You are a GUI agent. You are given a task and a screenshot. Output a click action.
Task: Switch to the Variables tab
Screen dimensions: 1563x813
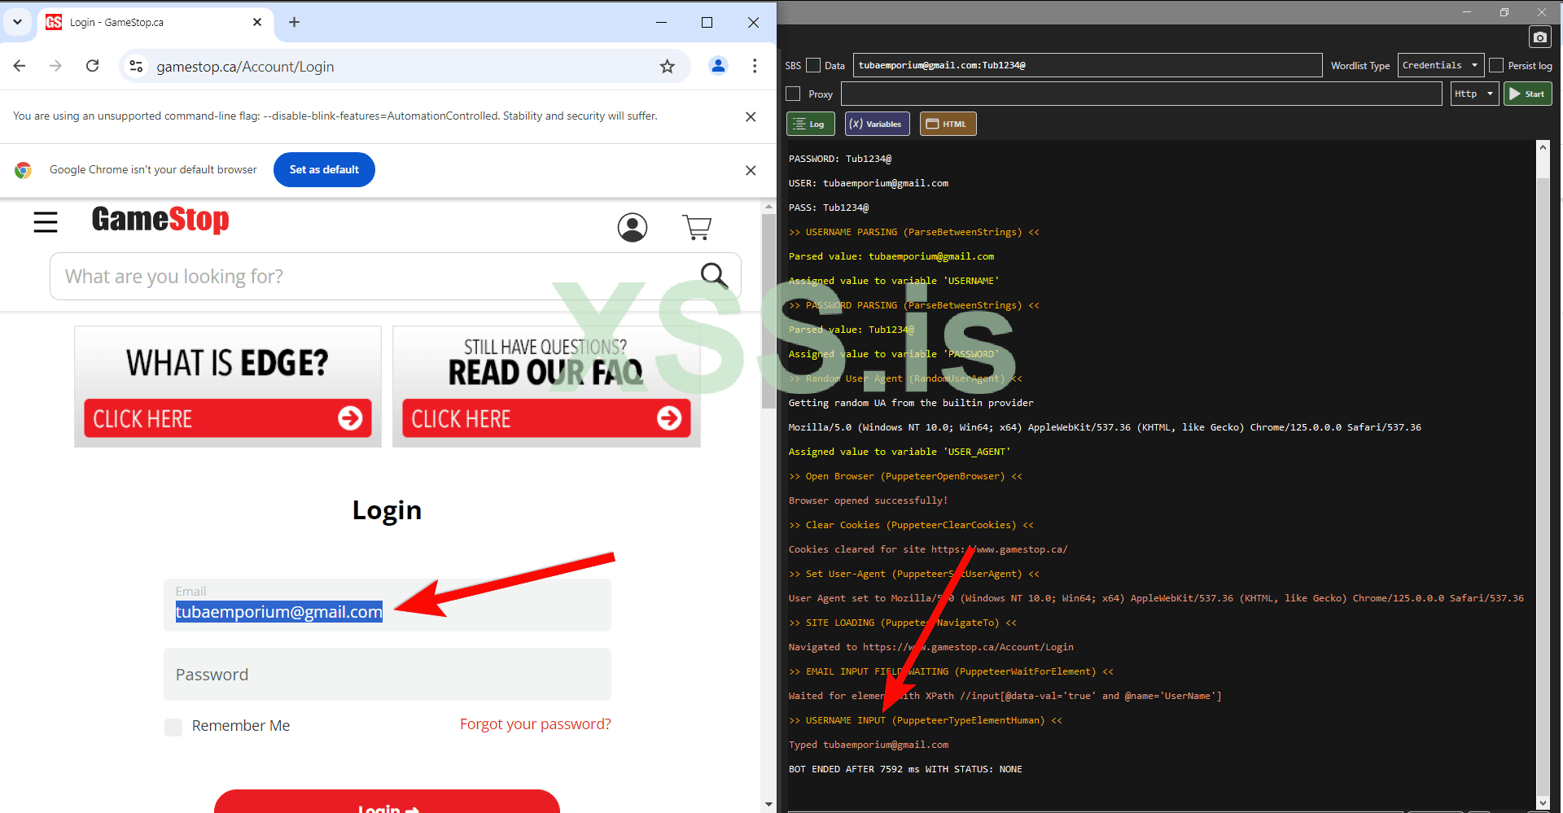pos(878,124)
